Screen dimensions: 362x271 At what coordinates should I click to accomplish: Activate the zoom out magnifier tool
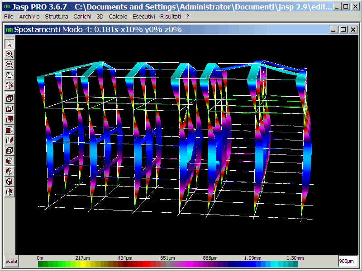coord(10,64)
